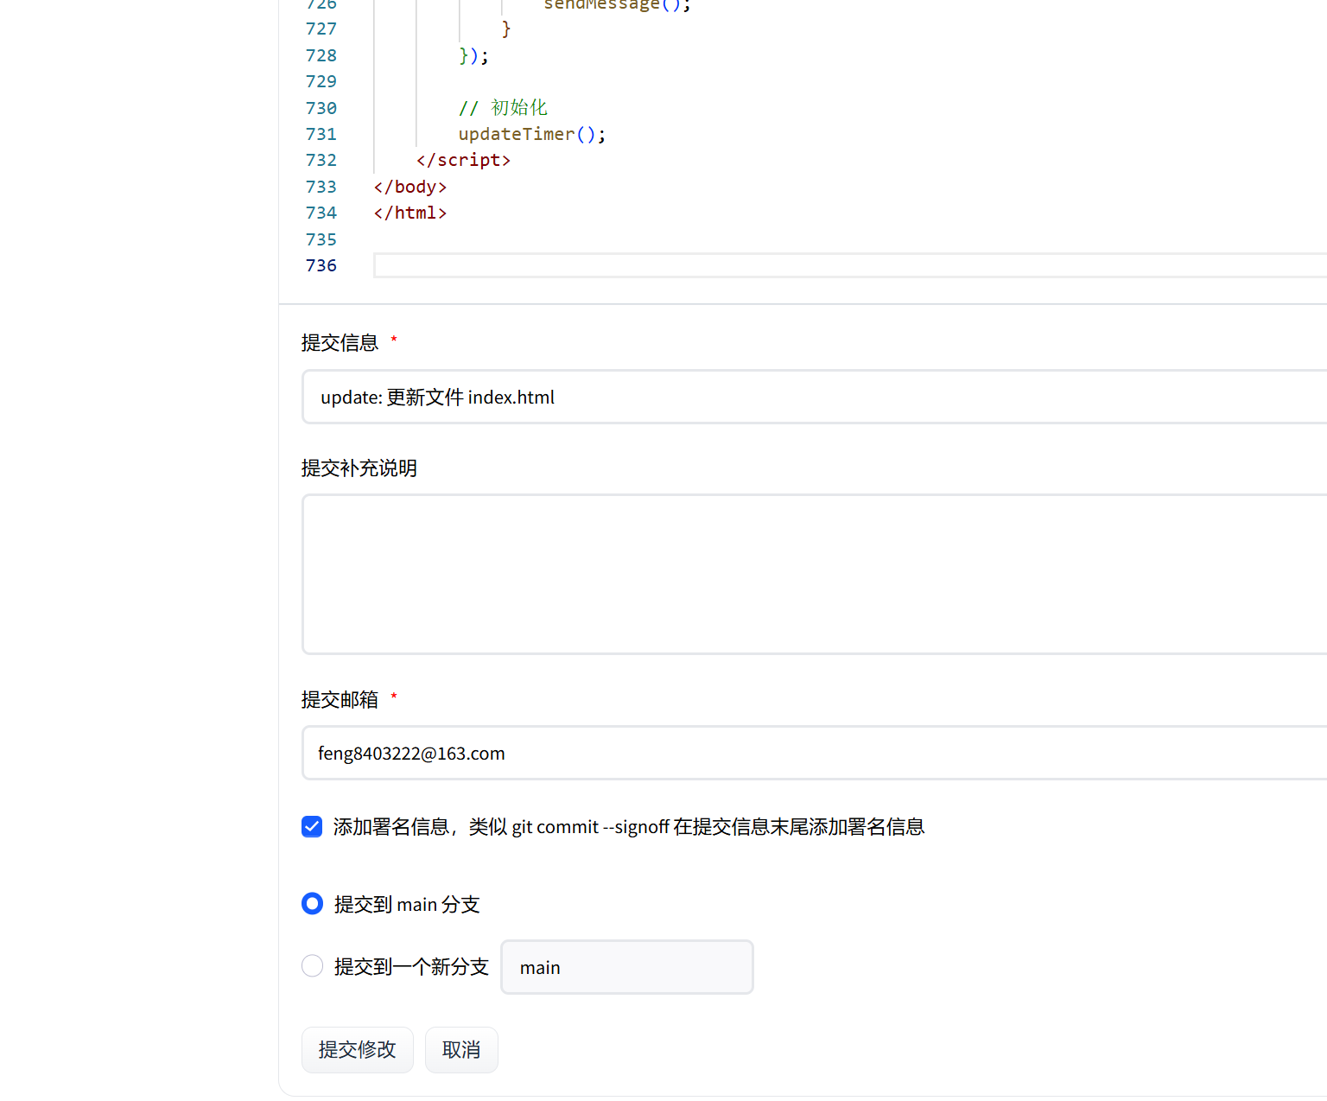This screenshot has width=1327, height=1101.
Task: Click the 提交到 main 分支 label text
Action: coord(407,905)
